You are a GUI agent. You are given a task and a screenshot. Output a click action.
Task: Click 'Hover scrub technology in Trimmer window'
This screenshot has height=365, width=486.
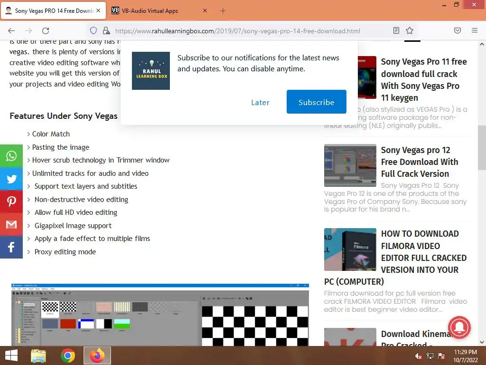(x=101, y=160)
